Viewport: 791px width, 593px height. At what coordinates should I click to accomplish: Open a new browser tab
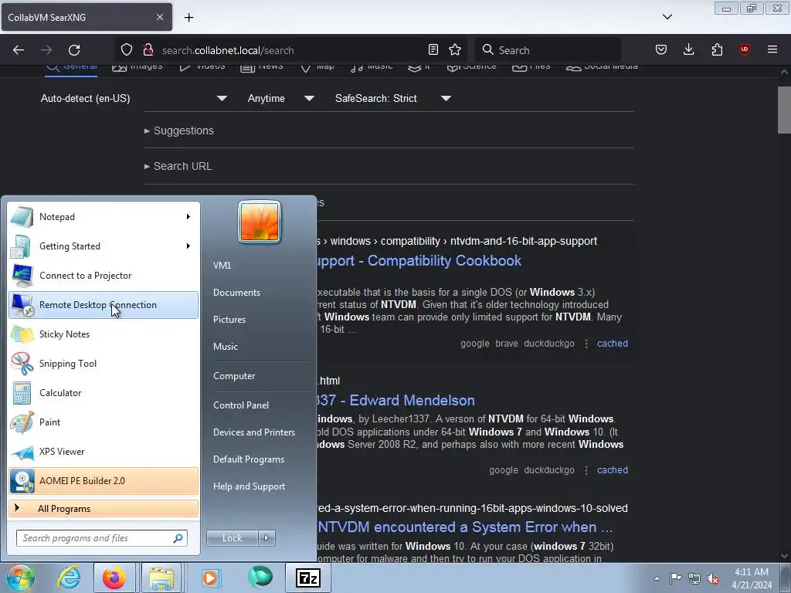(x=188, y=17)
